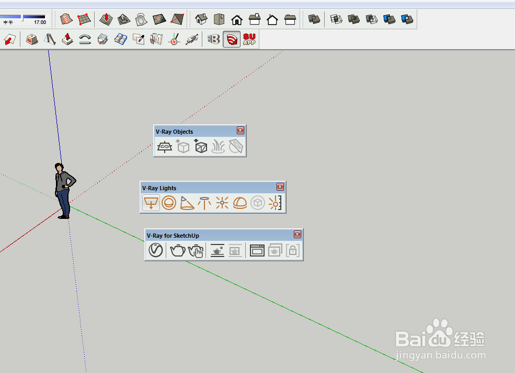Use the Split solid tool

click(x=407, y=19)
